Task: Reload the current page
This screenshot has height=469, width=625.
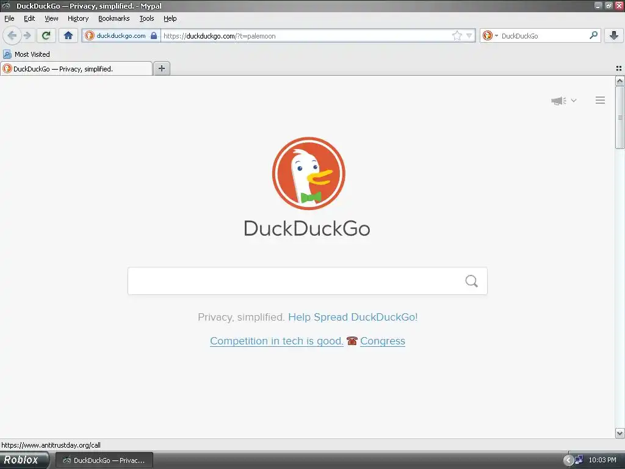Action: click(46, 35)
